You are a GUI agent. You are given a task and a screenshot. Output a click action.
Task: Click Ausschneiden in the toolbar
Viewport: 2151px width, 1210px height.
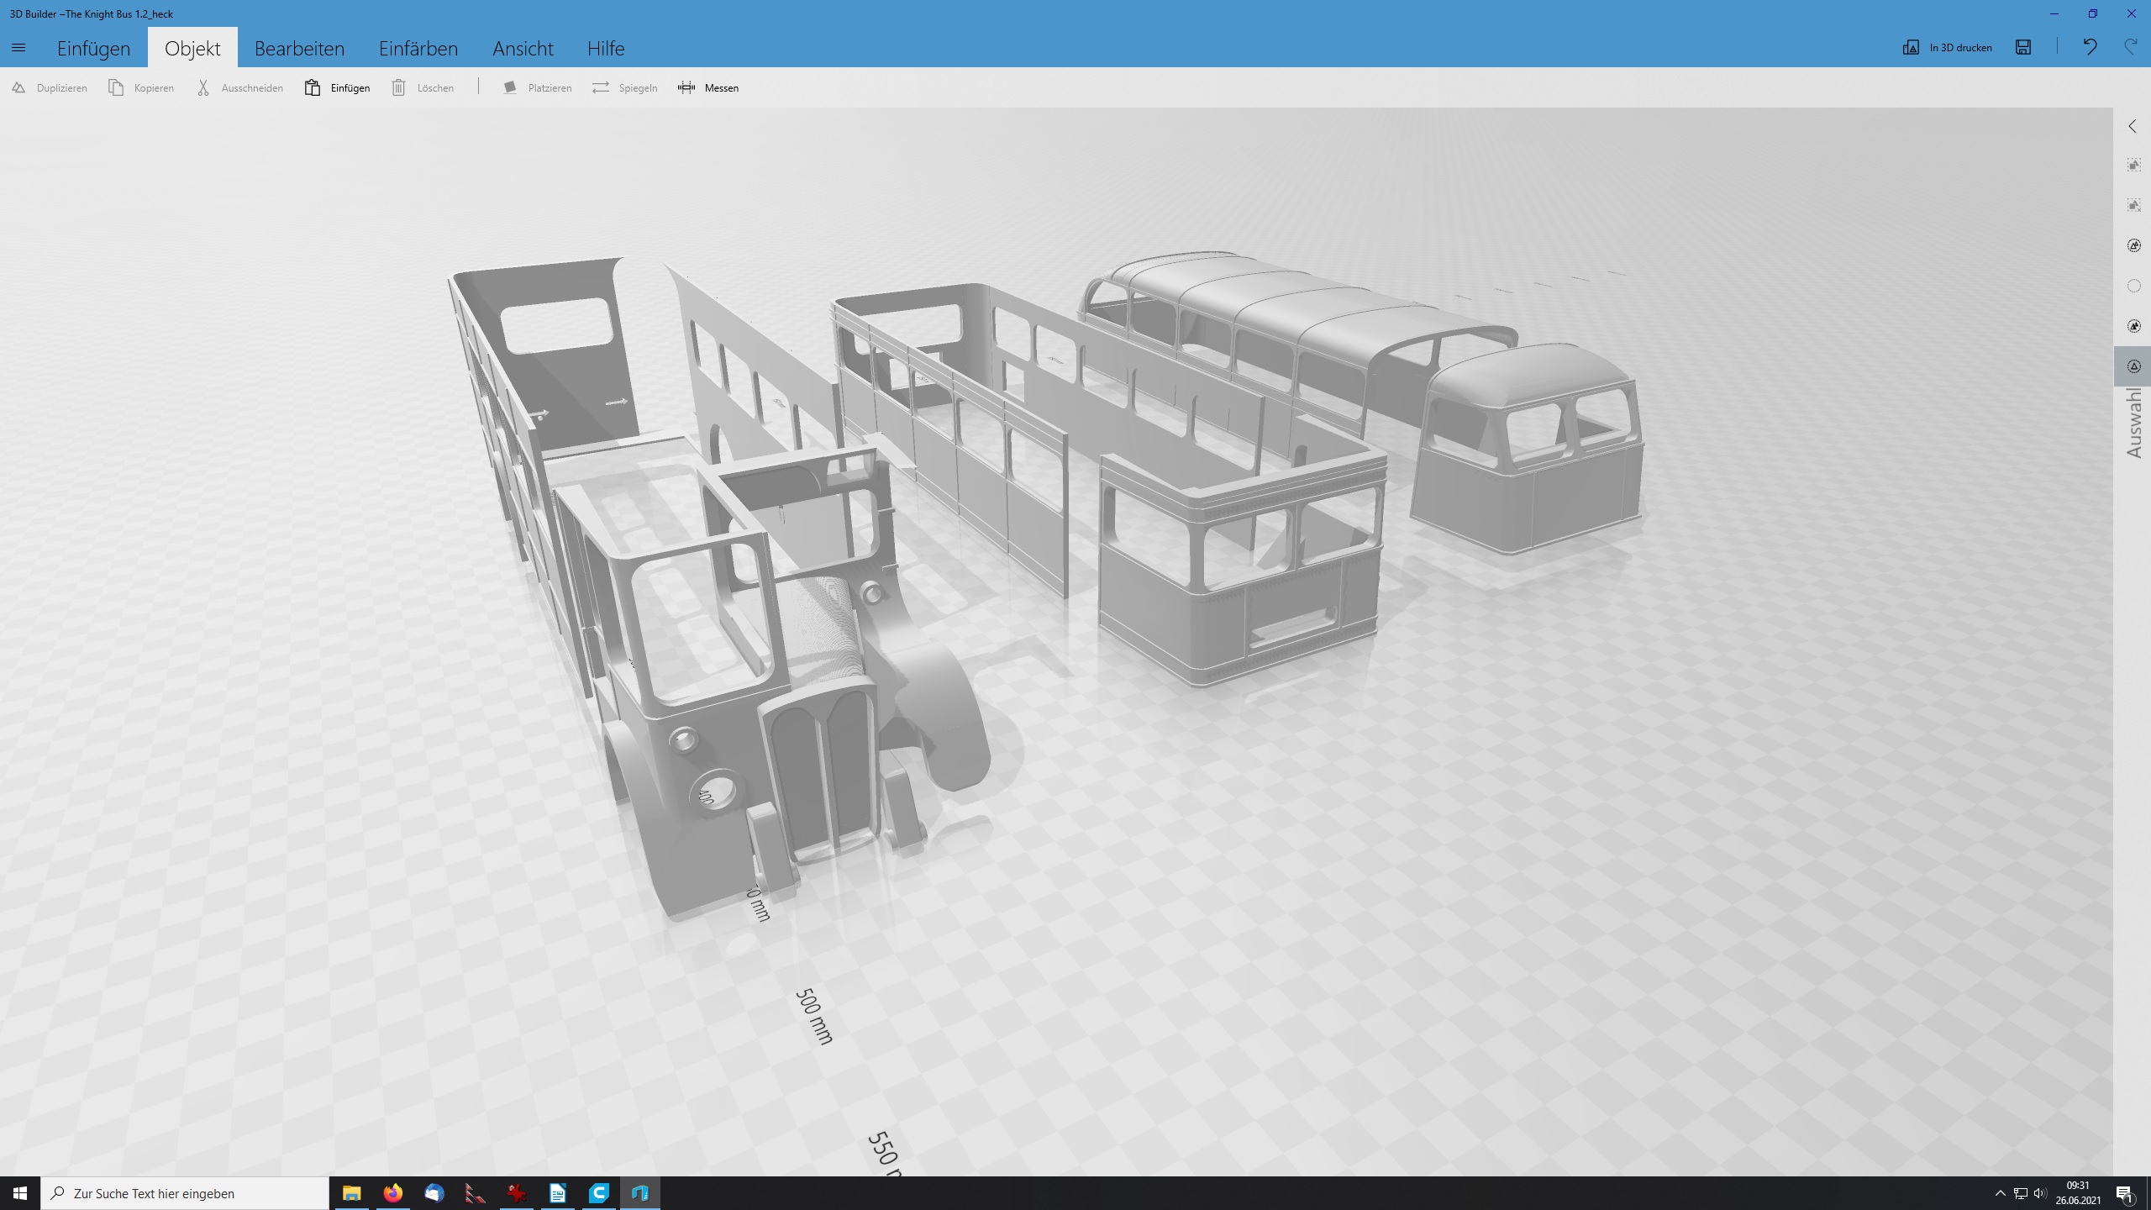click(239, 87)
